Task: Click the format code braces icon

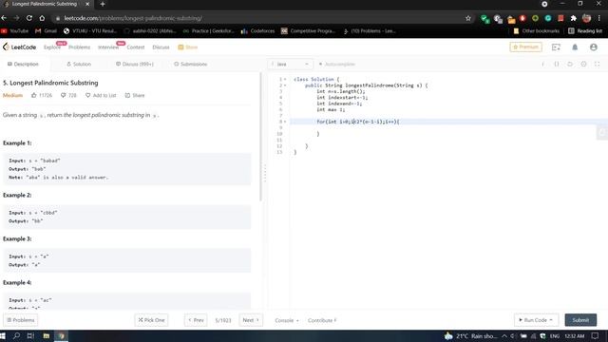Action: tap(557, 64)
